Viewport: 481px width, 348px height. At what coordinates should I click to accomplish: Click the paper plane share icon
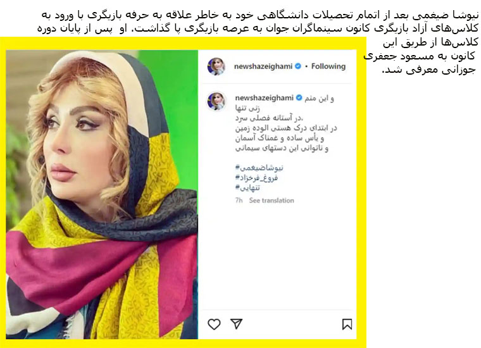click(237, 324)
